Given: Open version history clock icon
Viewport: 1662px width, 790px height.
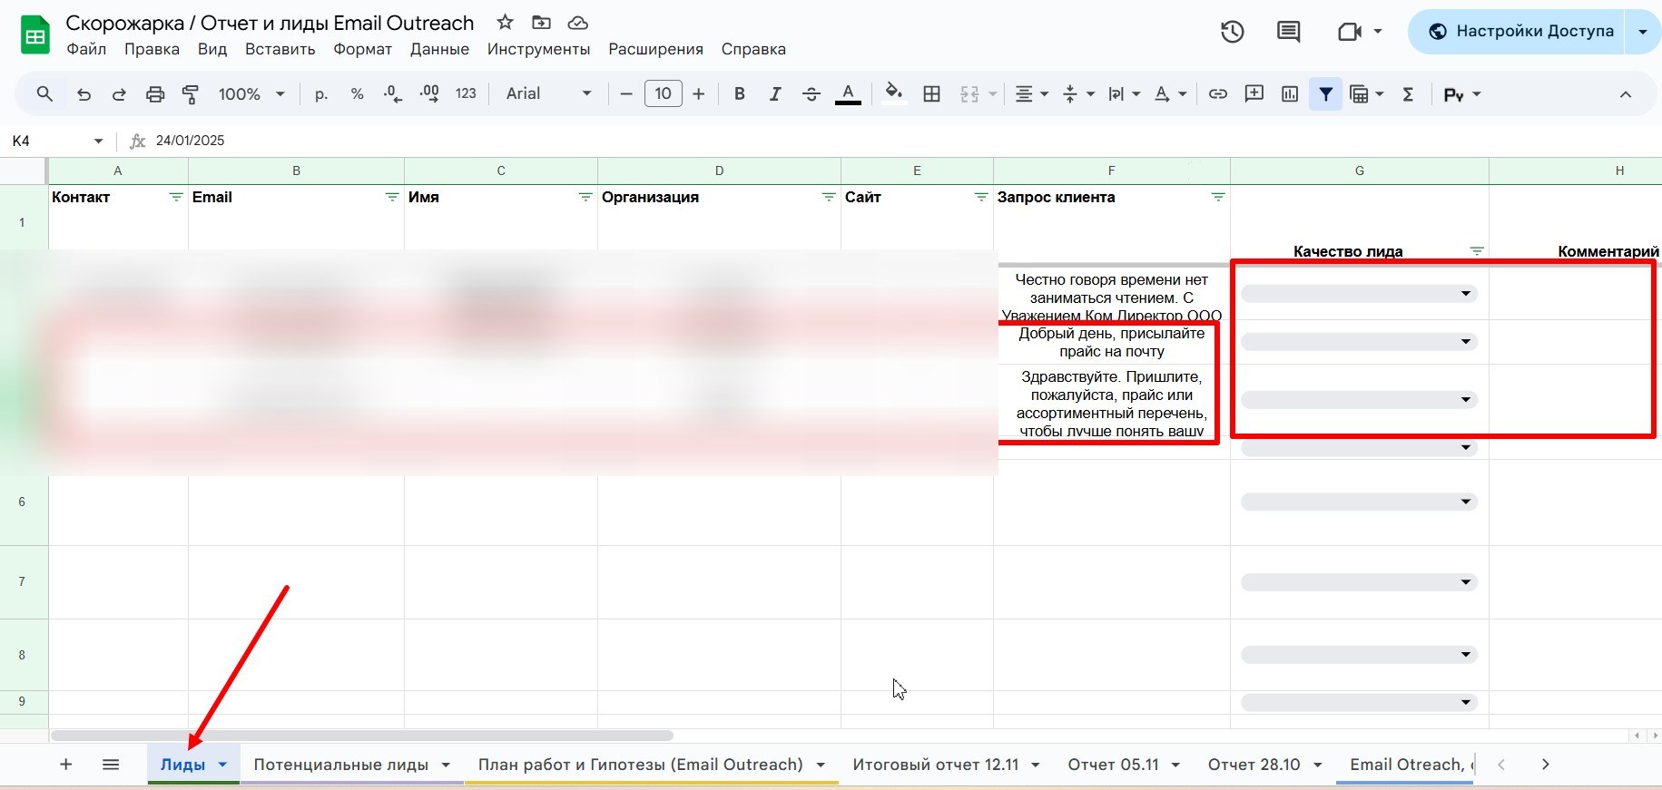Looking at the screenshot, I should pyautogui.click(x=1232, y=32).
